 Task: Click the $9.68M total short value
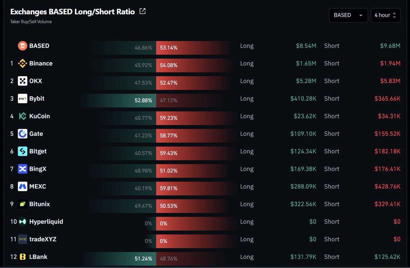pyautogui.click(x=390, y=46)
